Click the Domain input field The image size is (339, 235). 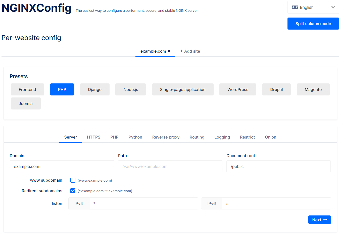pos(62,166)
